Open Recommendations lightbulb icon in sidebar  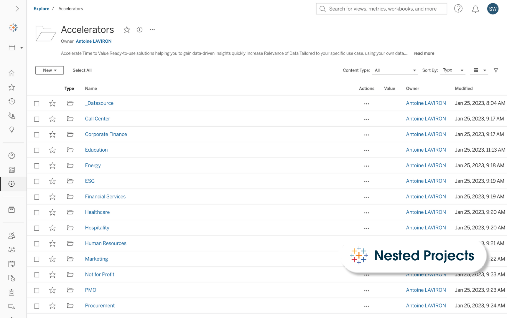(11, 130)
